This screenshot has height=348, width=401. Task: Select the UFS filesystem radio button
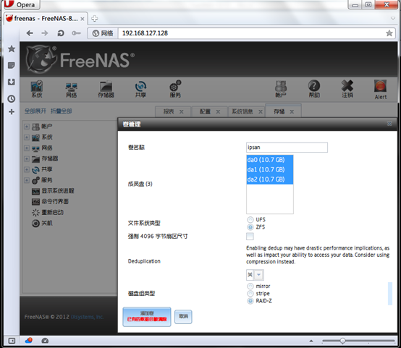coord(250,220)
